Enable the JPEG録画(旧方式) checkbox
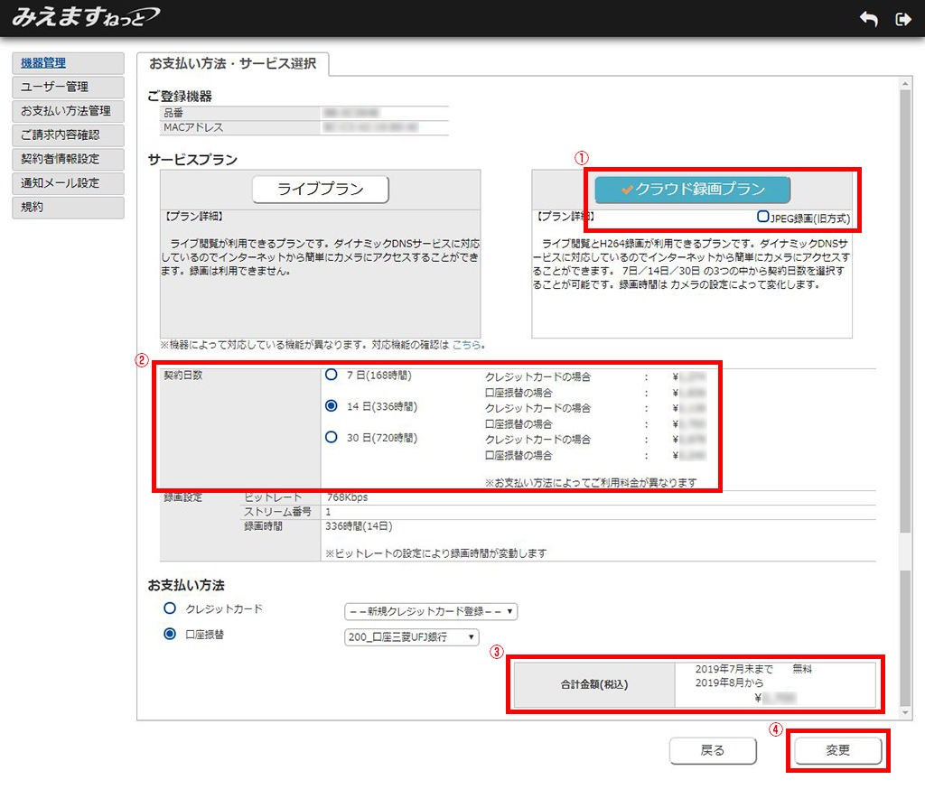925x789 pixels. pyautogui.click(x=764, y=218)
